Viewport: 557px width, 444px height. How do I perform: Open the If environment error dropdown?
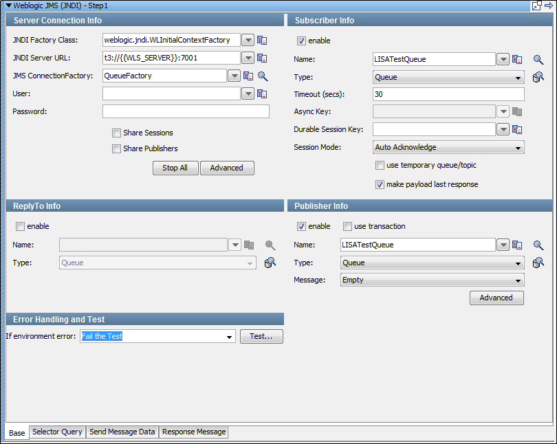(228, 336)
